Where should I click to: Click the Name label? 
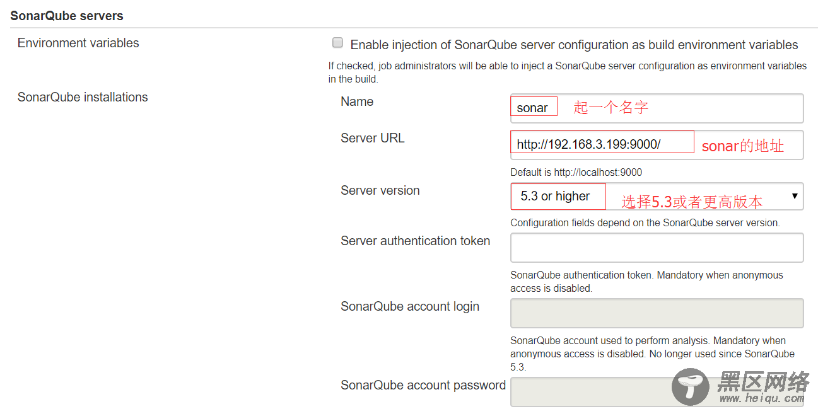[357, 101]
